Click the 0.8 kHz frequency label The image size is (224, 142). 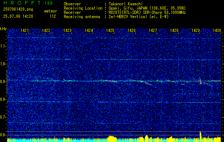click(3, 99)
